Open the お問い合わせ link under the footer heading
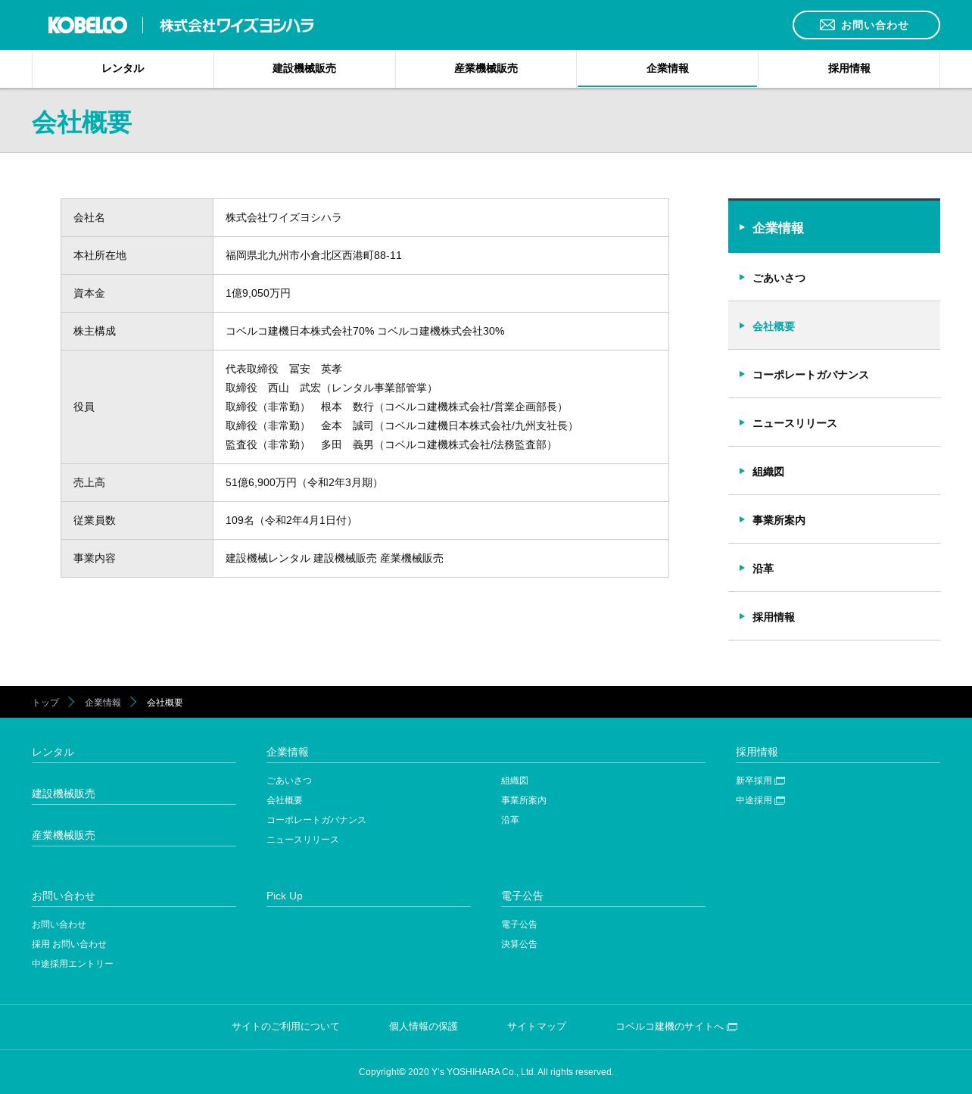Viewport: 972px width, 1094px height. 59,924
